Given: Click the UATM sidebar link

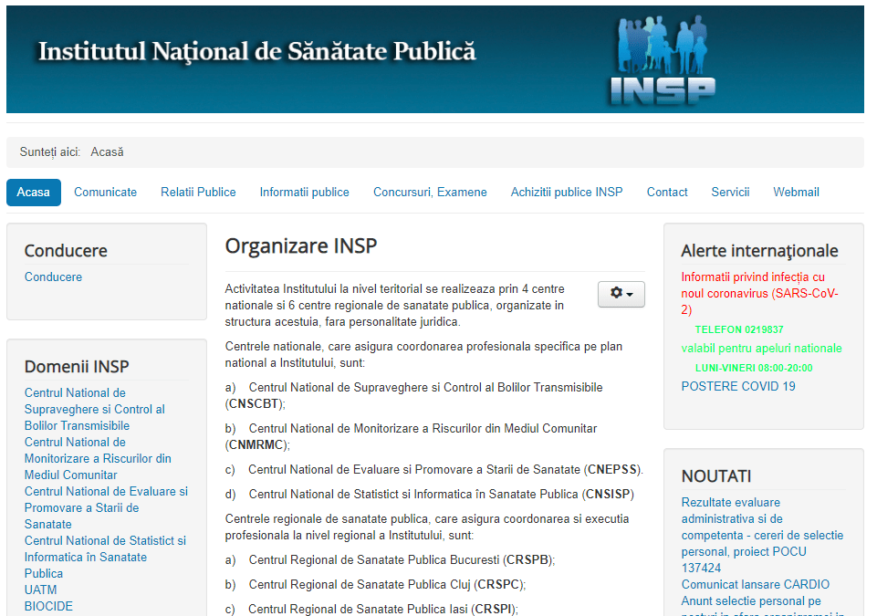Looking at the screenshot, I should (x=40, y=590).
